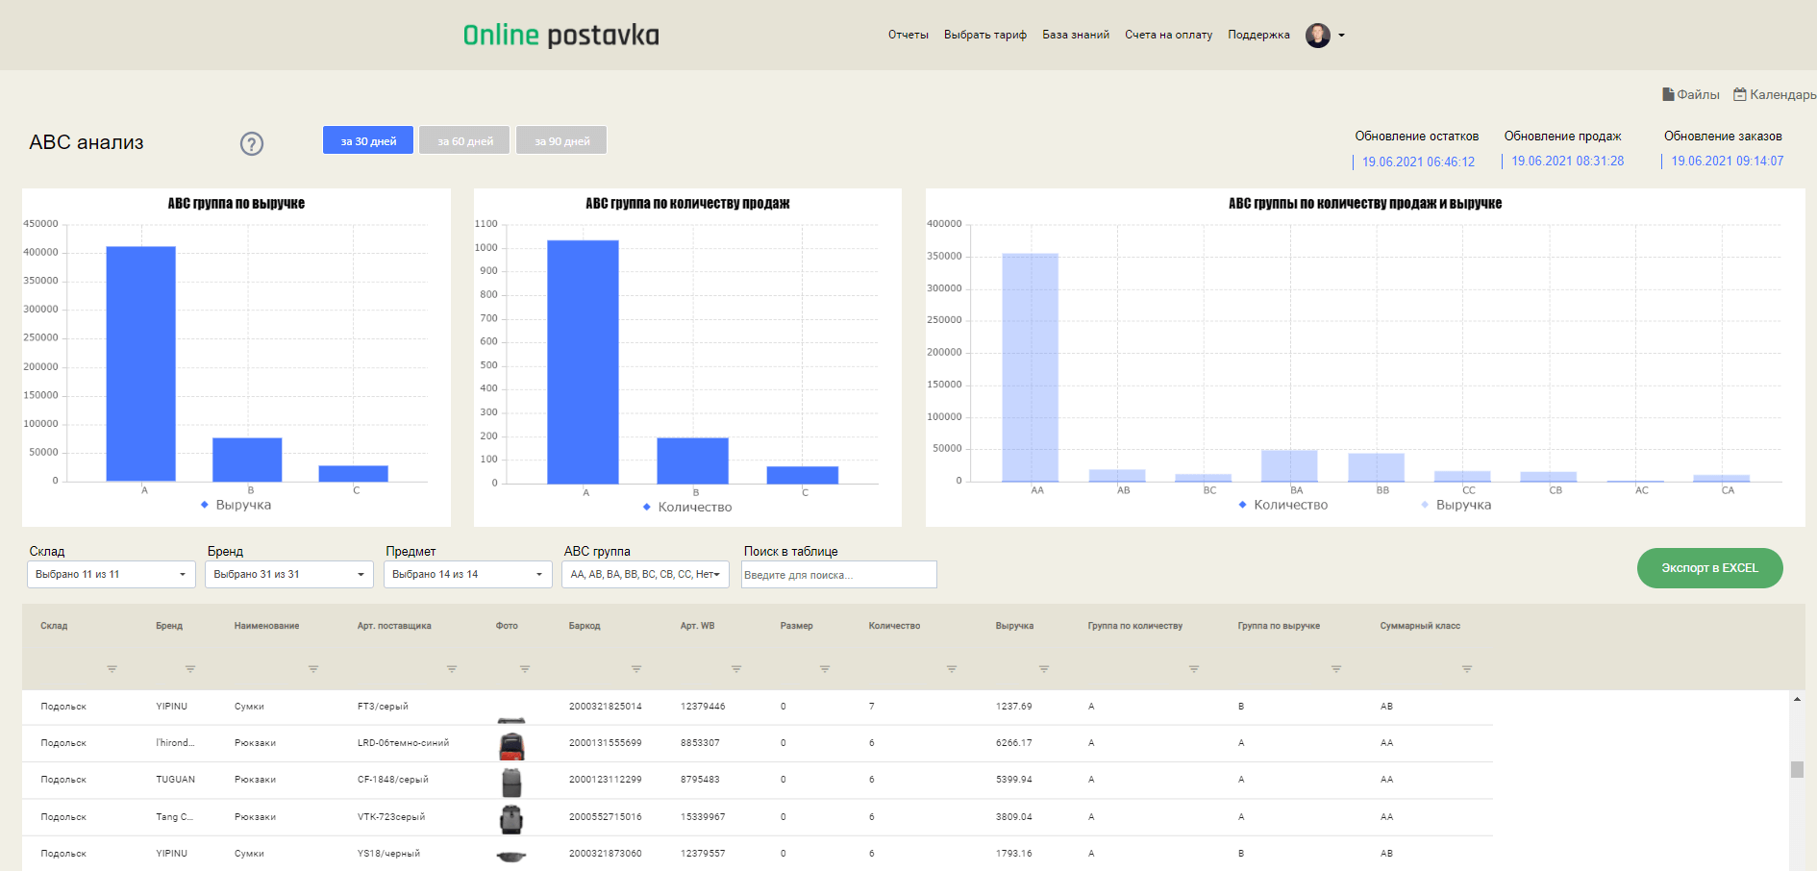1817x871 pixels.
Task: Expand the Бренд dropdown
Action: (x=289, y=574)
